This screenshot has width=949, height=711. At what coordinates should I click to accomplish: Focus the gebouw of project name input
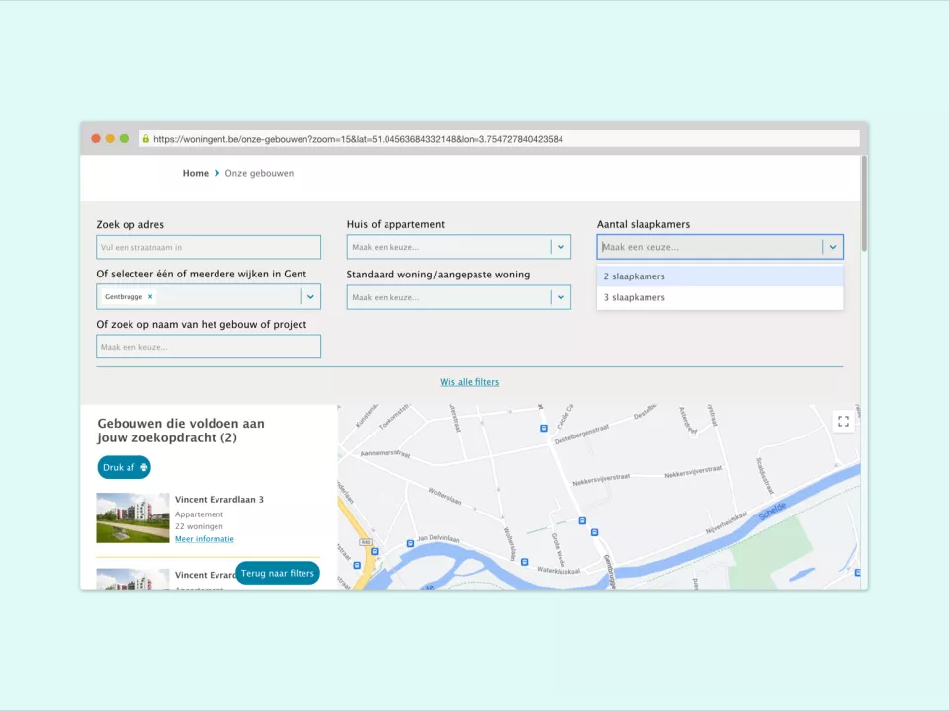point(209,347)
